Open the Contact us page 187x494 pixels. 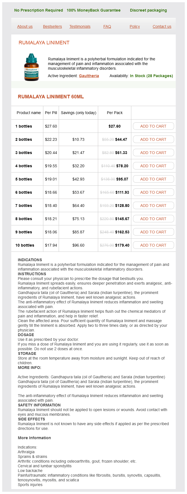pyautogui.click(x=162, y=26)
